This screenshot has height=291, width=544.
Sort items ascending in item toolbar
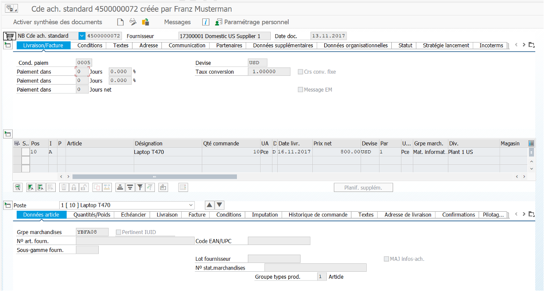tap(120, 188)
